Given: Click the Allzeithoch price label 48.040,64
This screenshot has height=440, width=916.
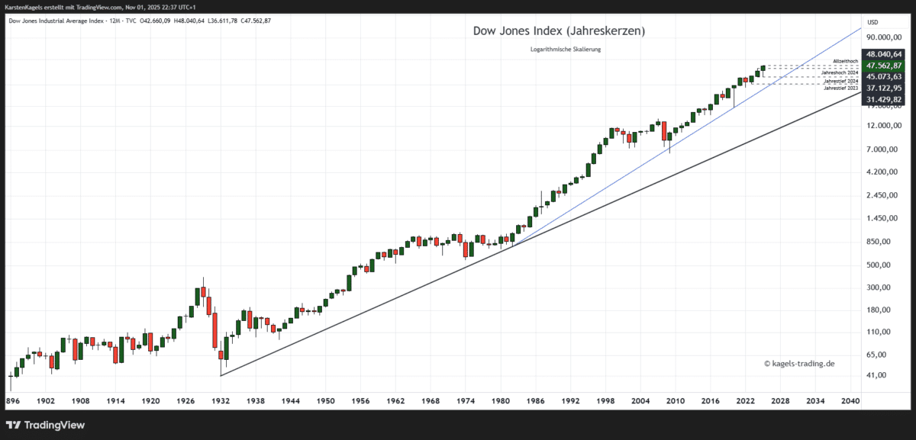Looking at the screenshot, I should point(882,53).
